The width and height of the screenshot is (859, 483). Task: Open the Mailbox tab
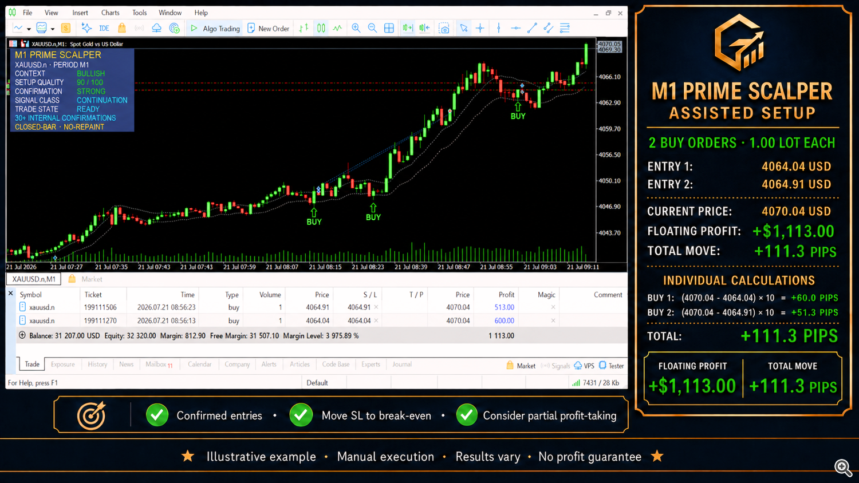(159, 364)
